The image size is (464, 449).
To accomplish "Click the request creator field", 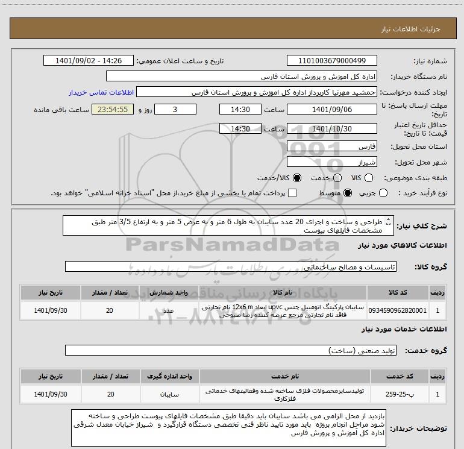I will click(257, 92).
